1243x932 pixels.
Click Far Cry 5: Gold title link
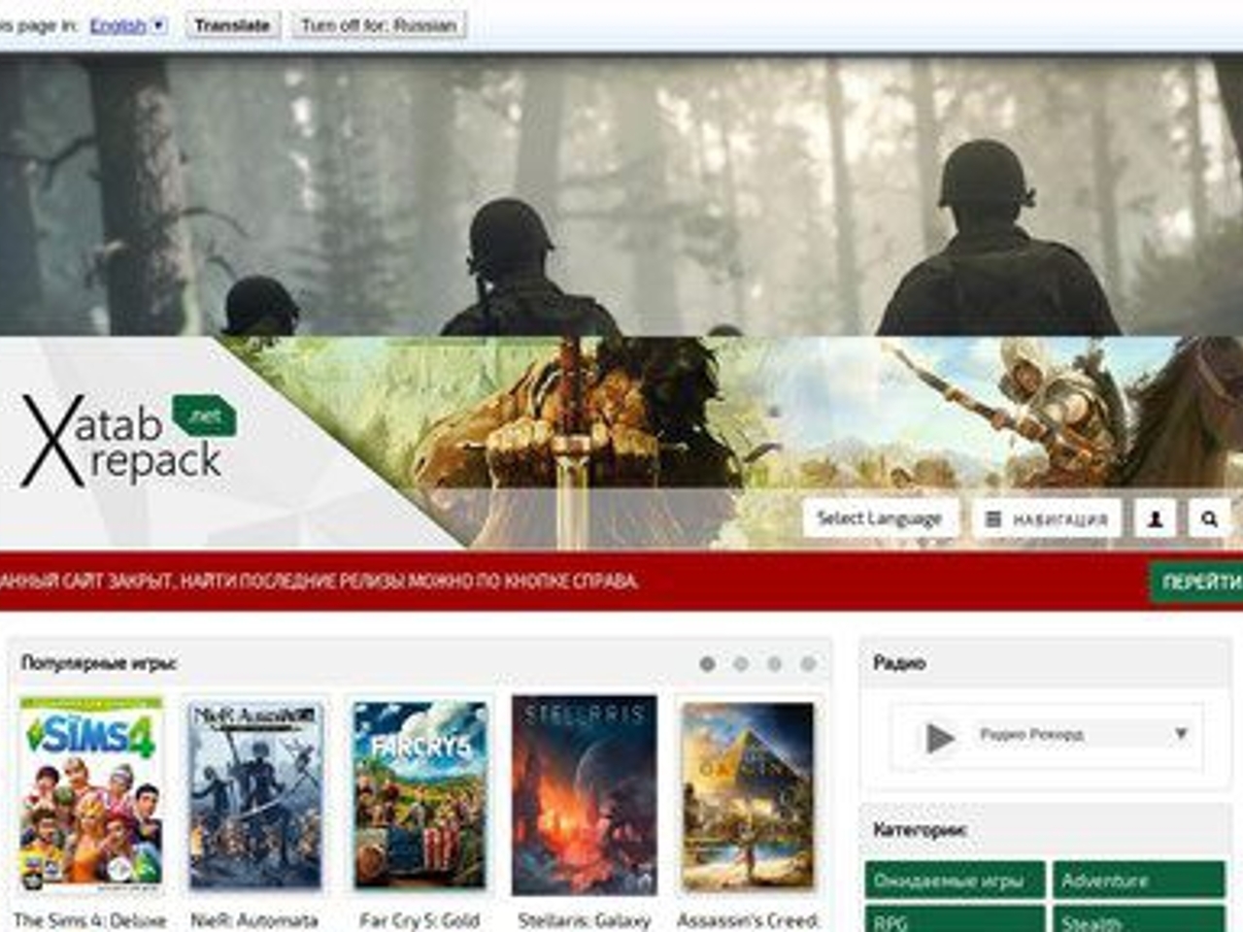420,919
